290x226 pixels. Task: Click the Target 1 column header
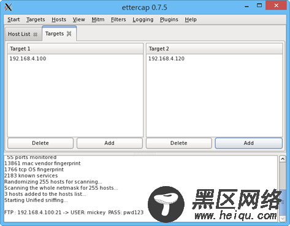[75, 49]
